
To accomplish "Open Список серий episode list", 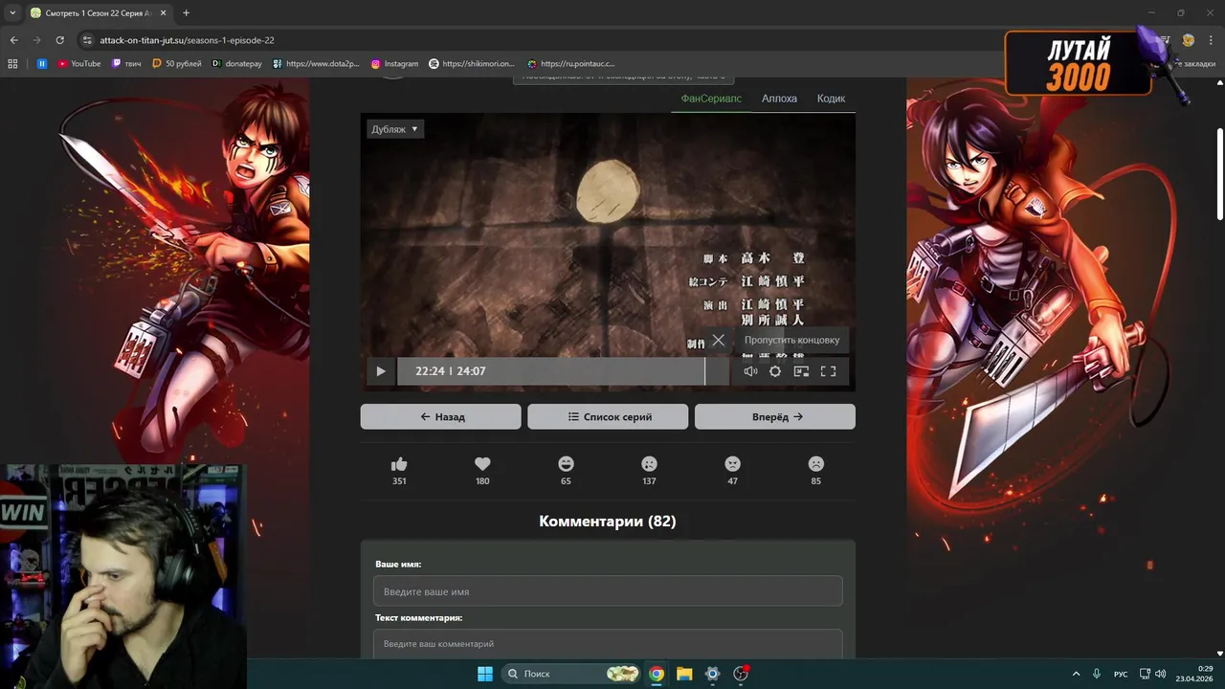I will pyautogui.click(x=608, y=416).
